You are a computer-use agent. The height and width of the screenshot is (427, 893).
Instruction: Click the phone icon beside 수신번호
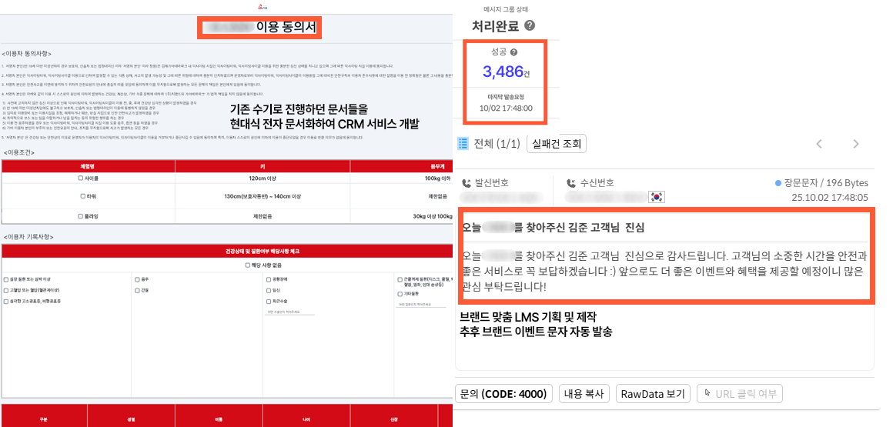pyautogui.click(x=571, y=183)
